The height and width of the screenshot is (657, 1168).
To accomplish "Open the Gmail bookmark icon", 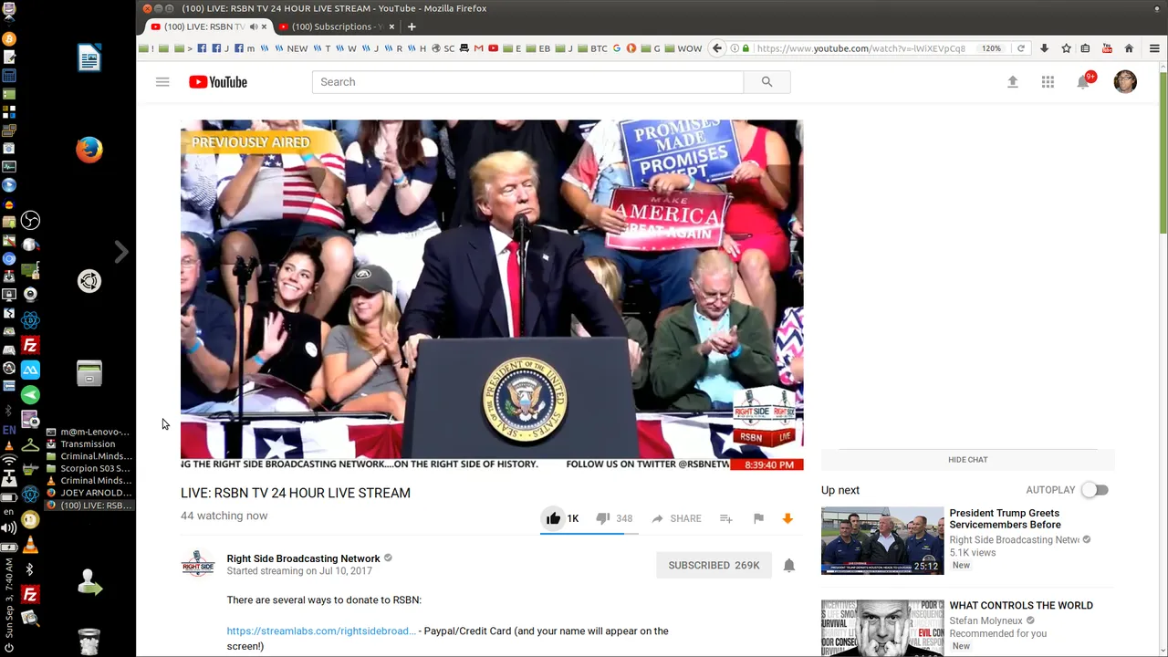I will [478, 48].
